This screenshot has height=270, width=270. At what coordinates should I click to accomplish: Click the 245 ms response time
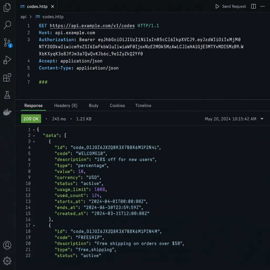[59, 119]
